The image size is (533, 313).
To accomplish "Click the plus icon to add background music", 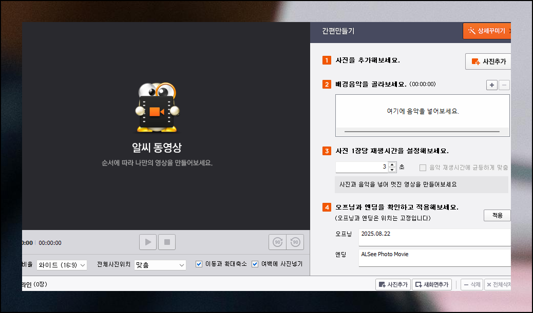I will 491,85.
